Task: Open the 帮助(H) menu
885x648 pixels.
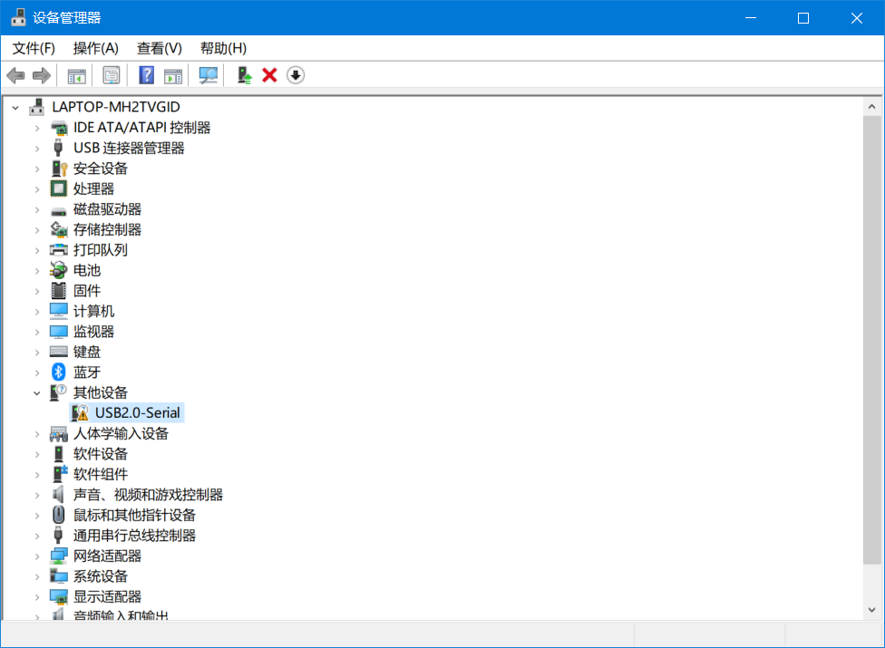Action: click(x=223, y=49)
